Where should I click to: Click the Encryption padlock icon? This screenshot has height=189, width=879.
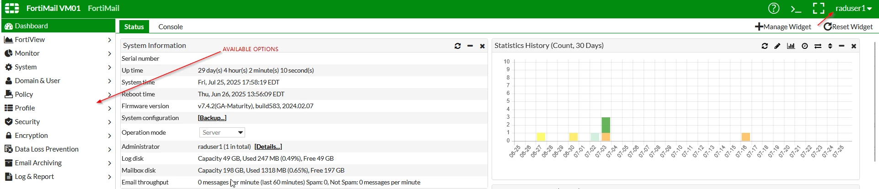tap(8, 136)
